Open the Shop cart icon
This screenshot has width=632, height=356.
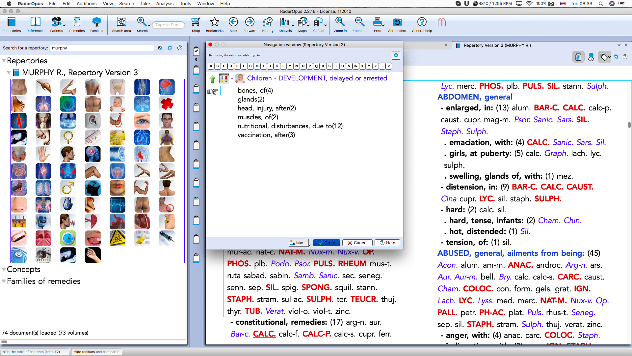click(196, 22)
